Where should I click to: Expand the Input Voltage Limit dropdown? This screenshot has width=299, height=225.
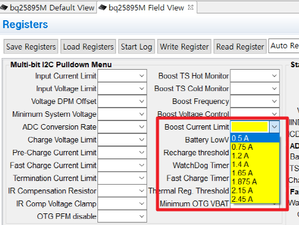[122, 89]
